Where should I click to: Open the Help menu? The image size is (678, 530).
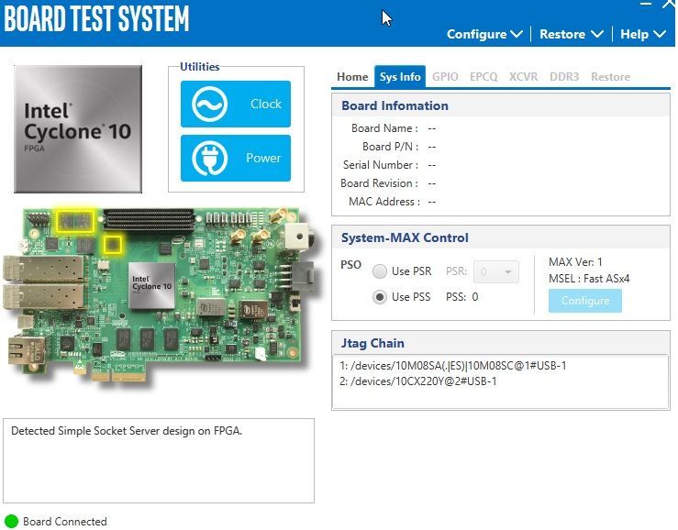point(642,34)
